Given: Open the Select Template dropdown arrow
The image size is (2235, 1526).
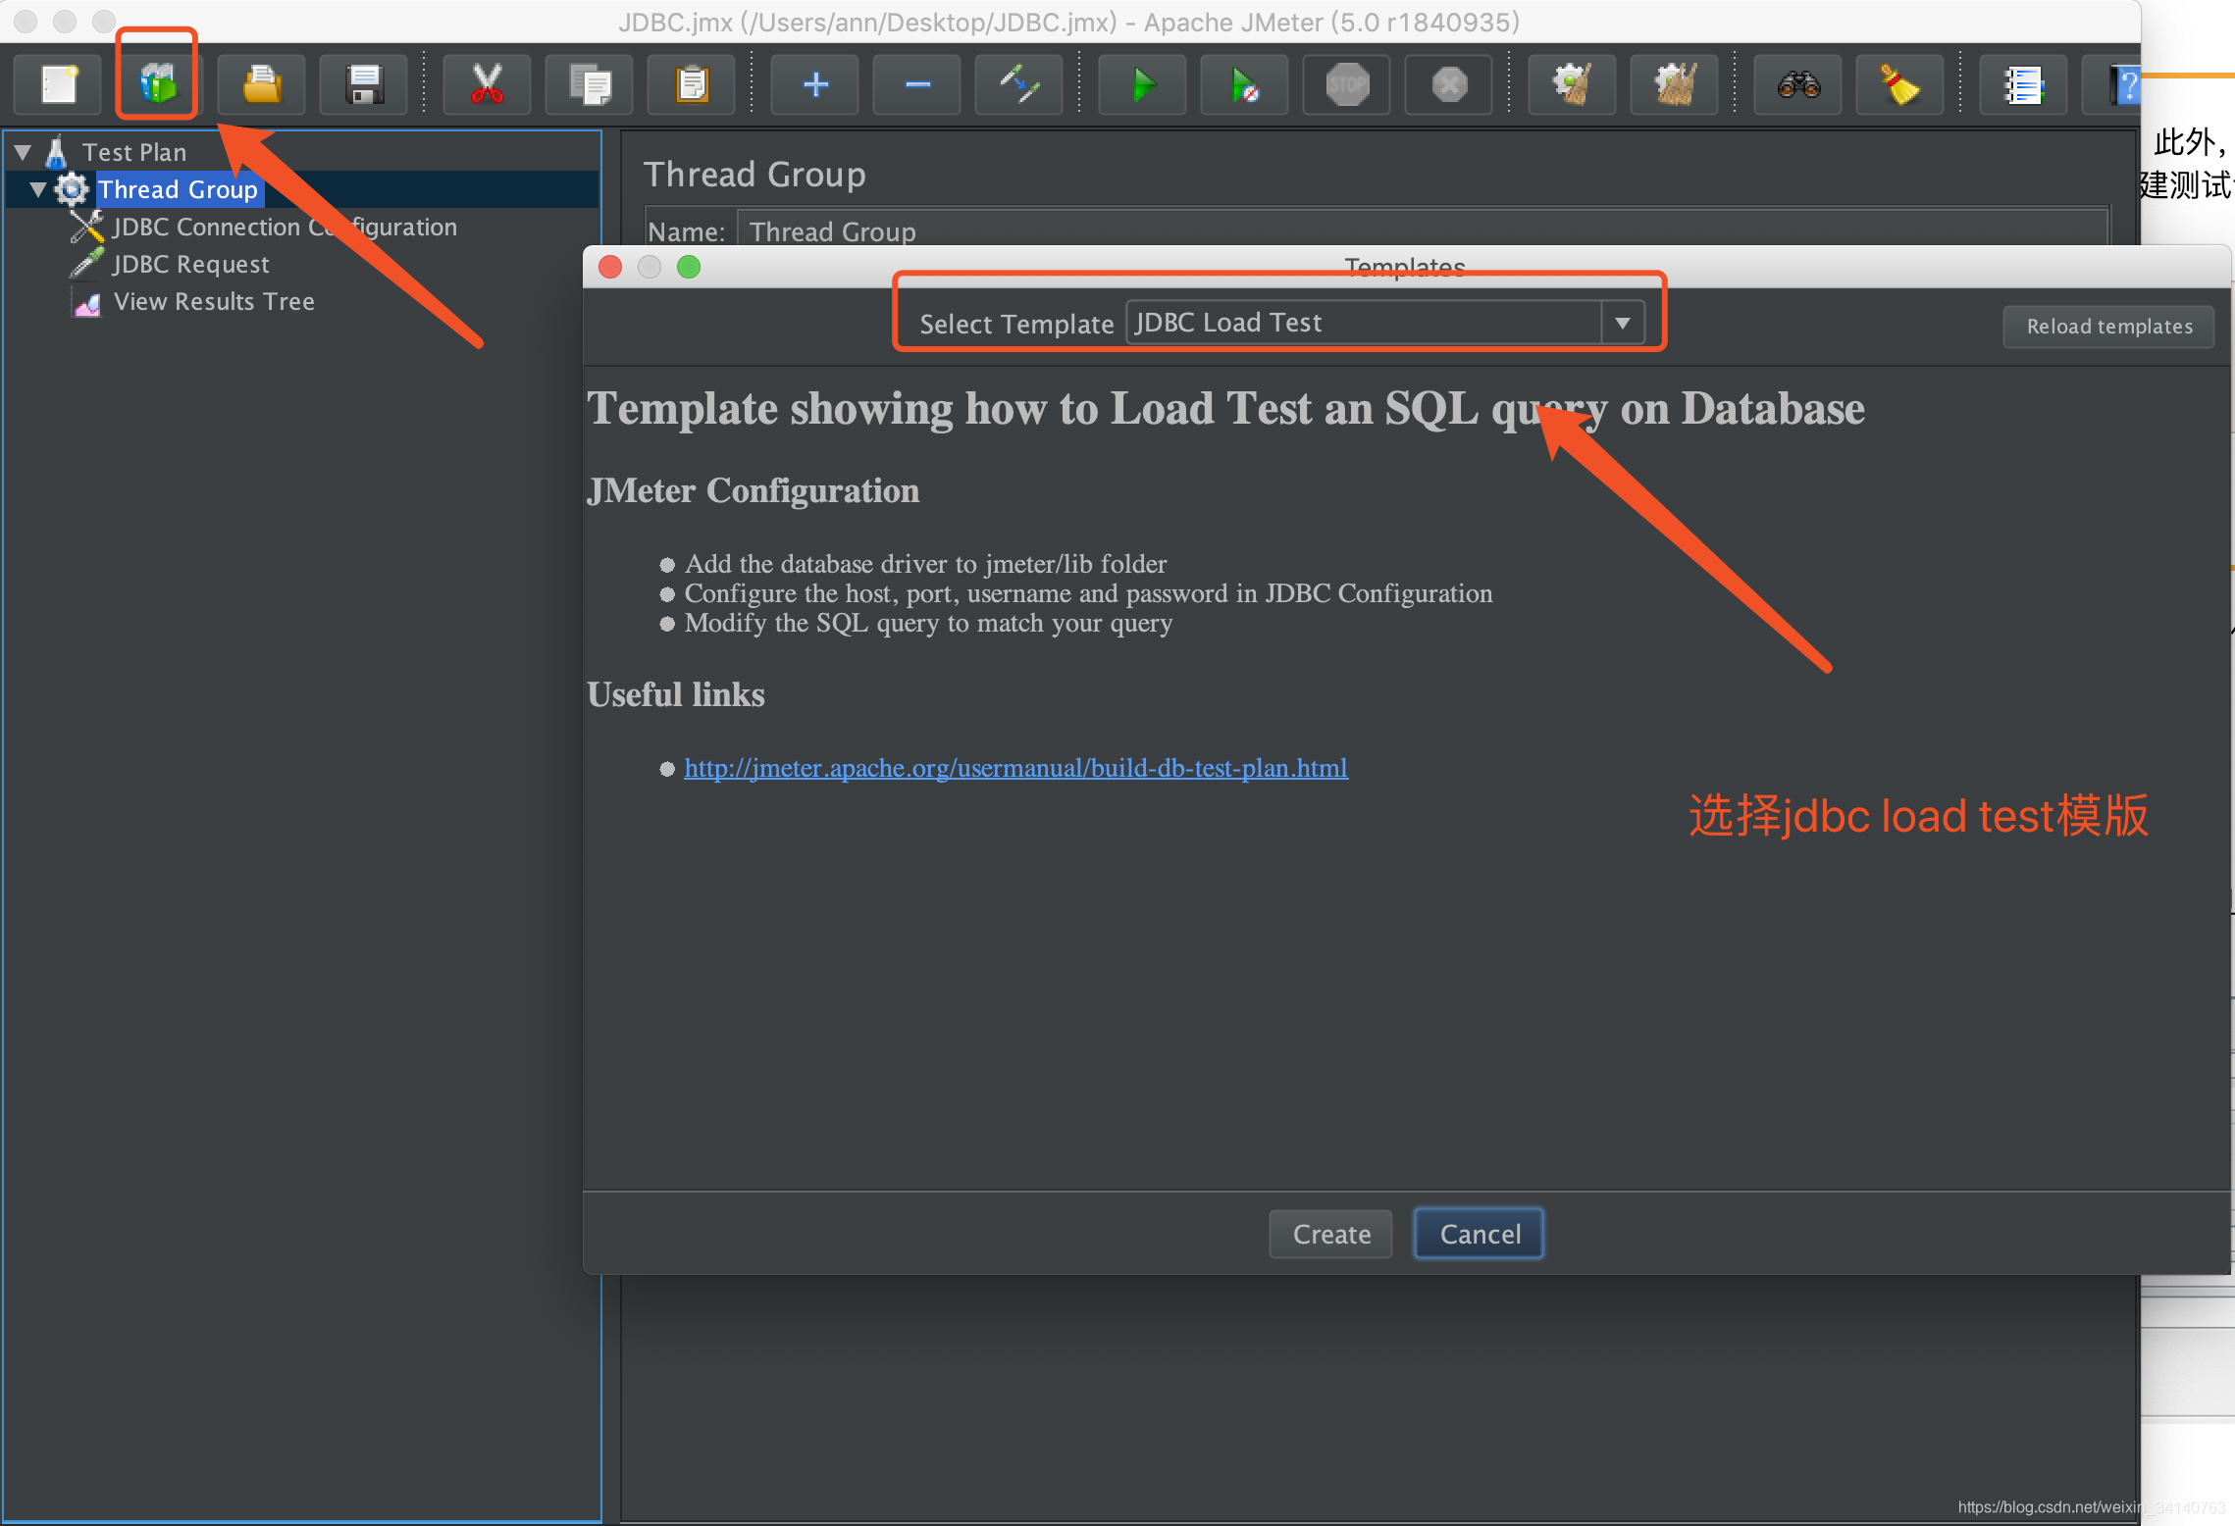Looking at the screenshot, I should (1623, 323).
